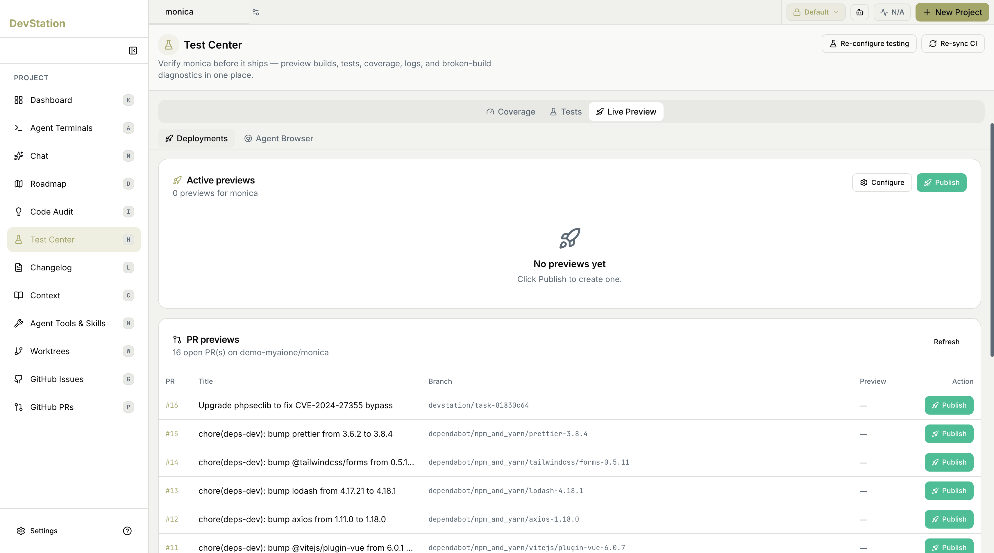Collapse the sidebar panel icon

pyautogui.click(x=133, y=51)
